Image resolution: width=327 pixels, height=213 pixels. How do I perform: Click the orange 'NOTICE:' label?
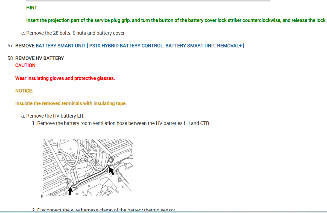coord(24,91)
